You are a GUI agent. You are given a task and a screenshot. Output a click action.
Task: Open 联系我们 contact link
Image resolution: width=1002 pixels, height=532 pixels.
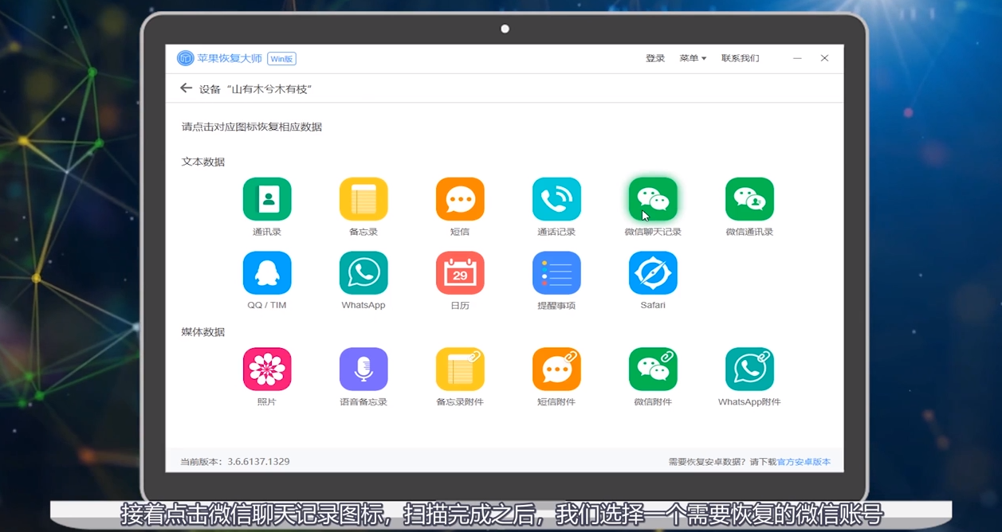coord(741,58)
